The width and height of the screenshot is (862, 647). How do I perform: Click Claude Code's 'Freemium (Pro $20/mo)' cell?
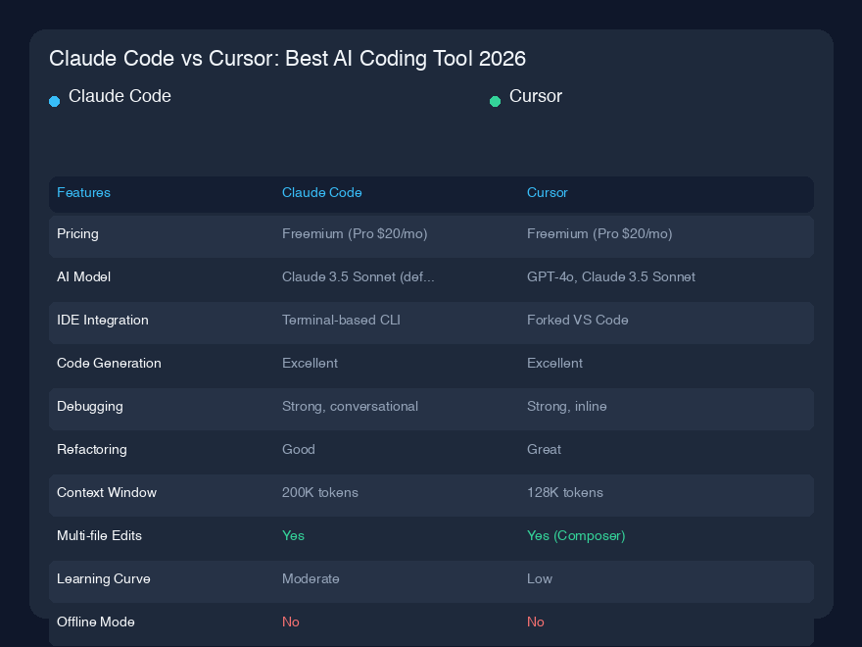point(355,234)
